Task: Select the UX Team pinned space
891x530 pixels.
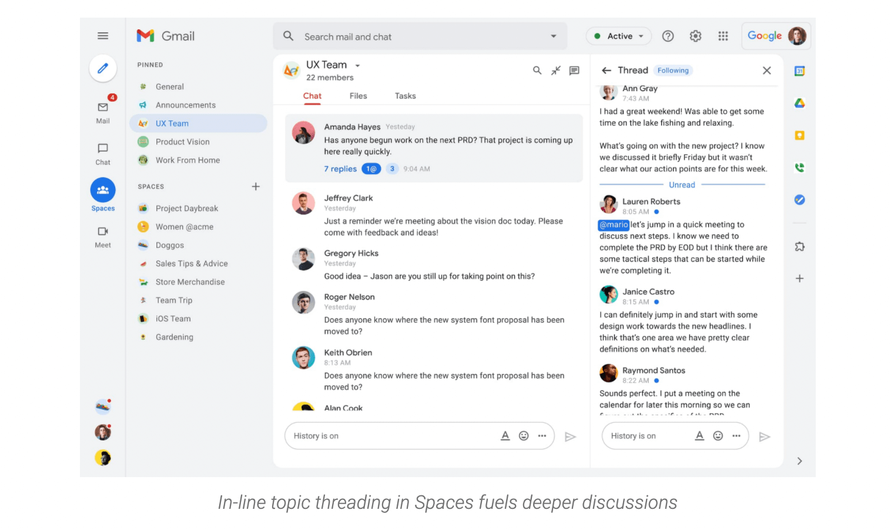Action: click(x=198, y=123)
